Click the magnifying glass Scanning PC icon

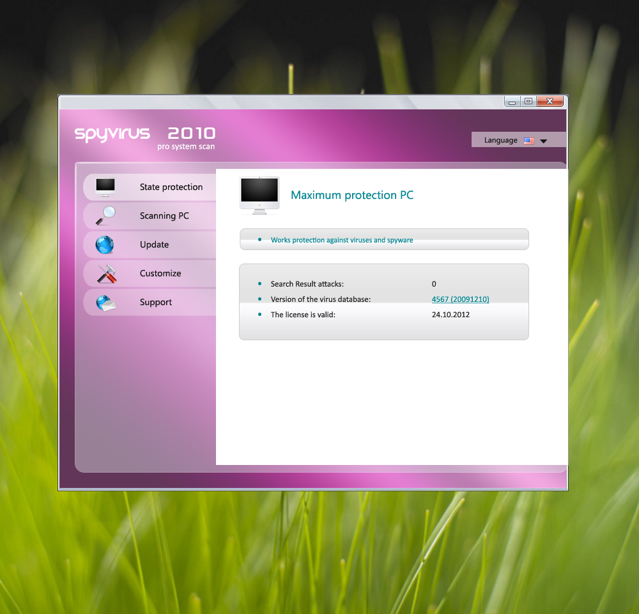coord(105,216)
